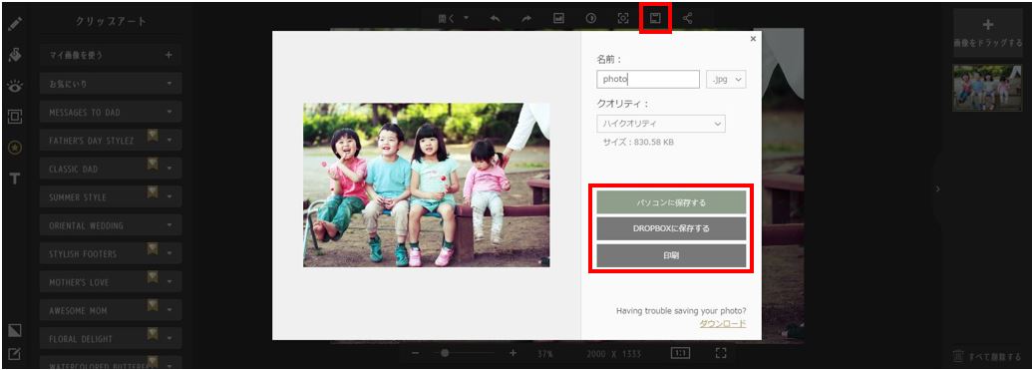1032x370 pixels.
Task: Click the plus icon to add image
Action: pyautogui.click(x=987, y=25)
